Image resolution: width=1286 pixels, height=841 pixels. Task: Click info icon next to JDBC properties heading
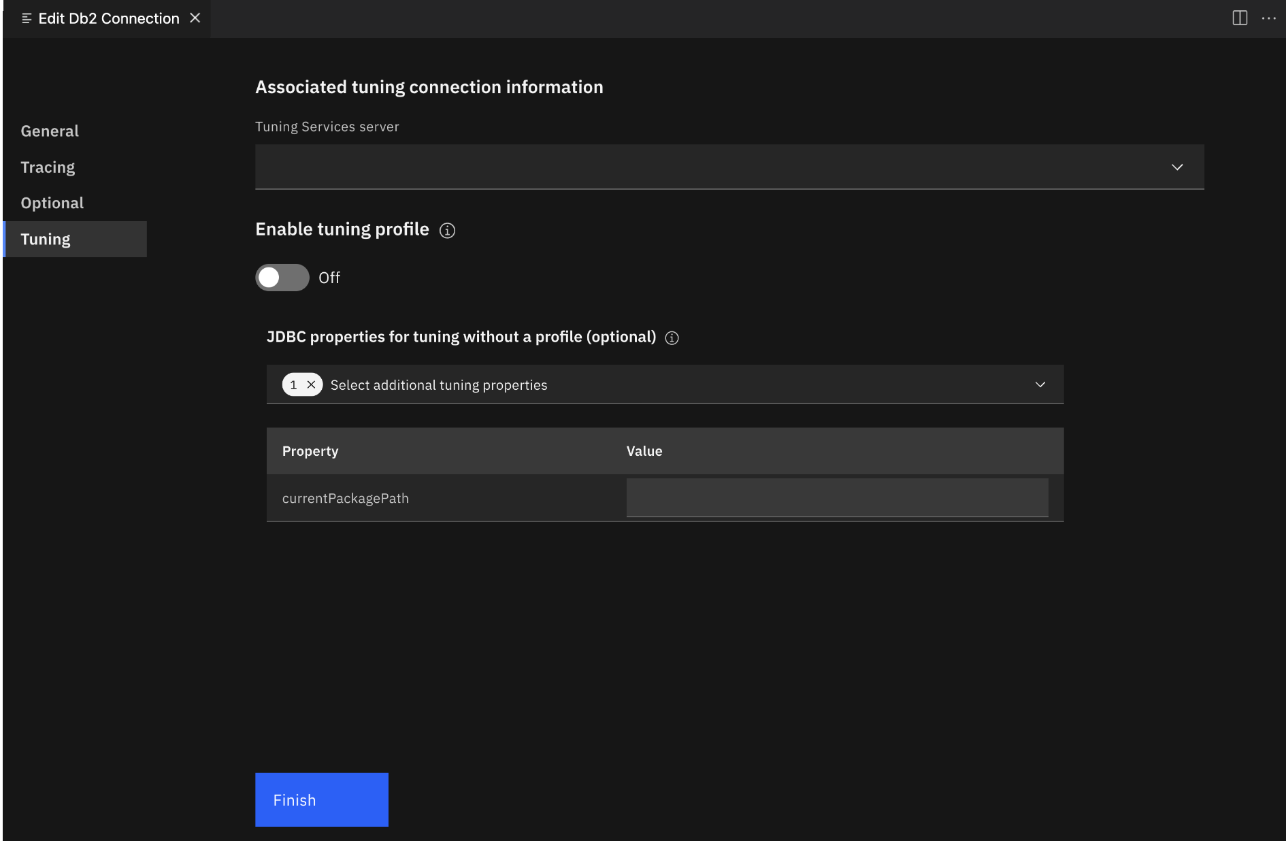672,338
